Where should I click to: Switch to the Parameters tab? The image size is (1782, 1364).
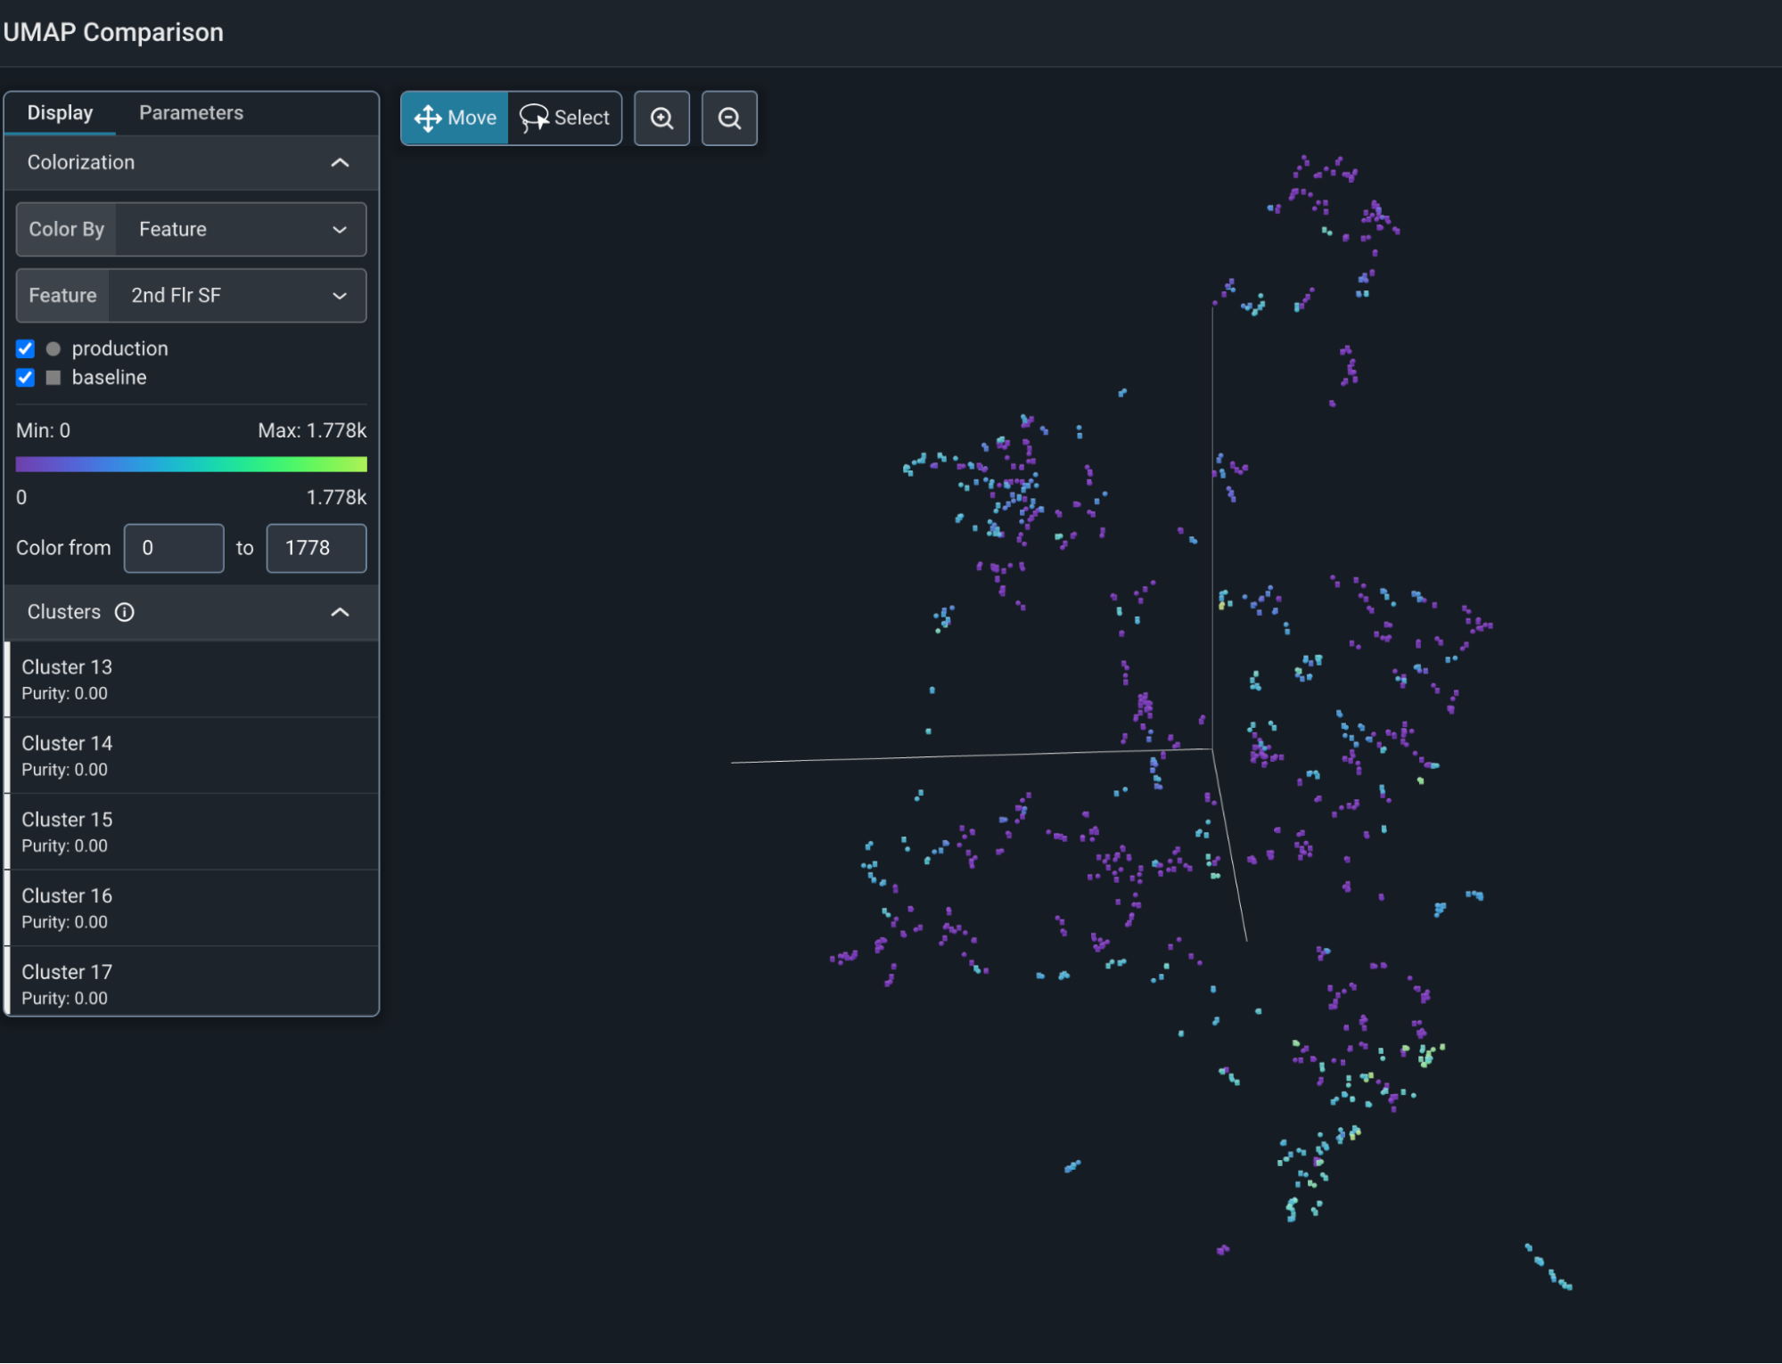coord(191,111)
